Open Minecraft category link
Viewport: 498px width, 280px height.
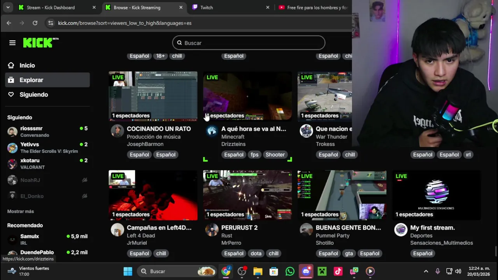(233, 136)
